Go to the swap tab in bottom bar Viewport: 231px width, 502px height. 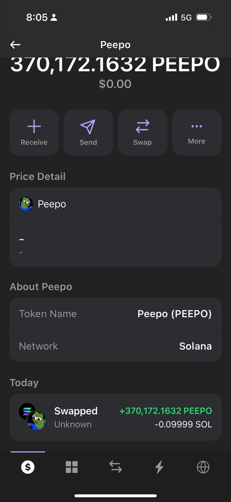[115, 467]
